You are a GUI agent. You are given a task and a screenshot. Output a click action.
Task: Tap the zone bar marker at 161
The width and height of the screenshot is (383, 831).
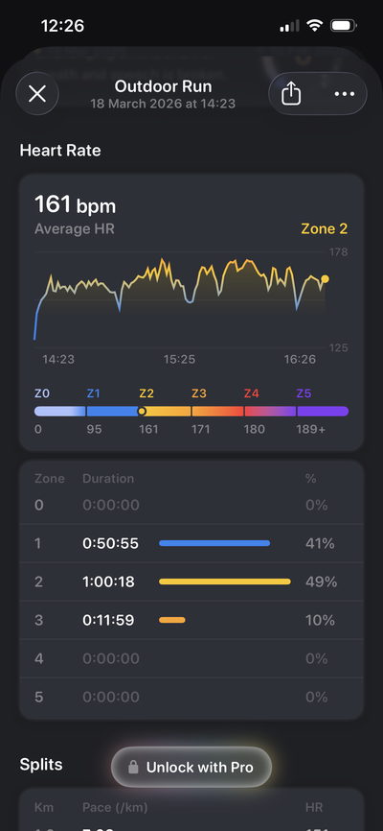(142, 412)
